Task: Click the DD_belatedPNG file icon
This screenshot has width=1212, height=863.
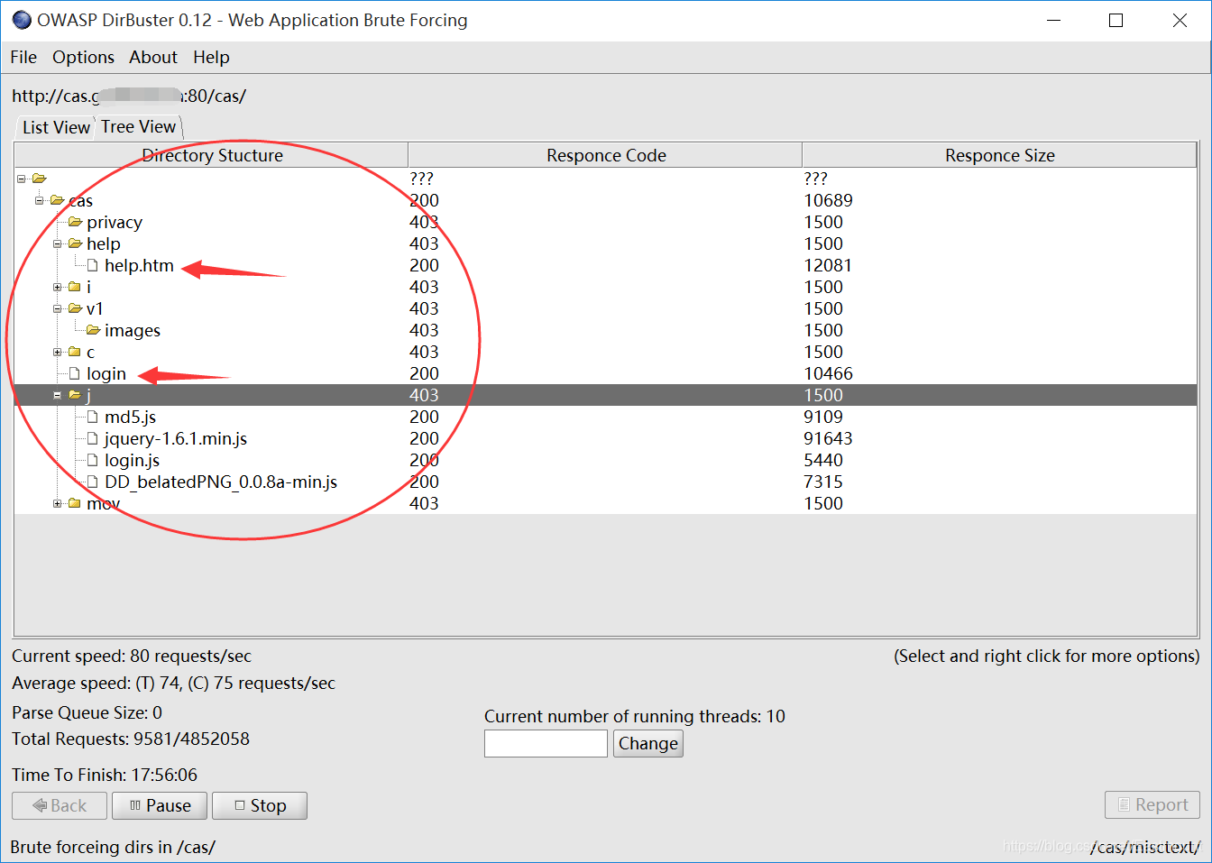Action: (92, 482)
